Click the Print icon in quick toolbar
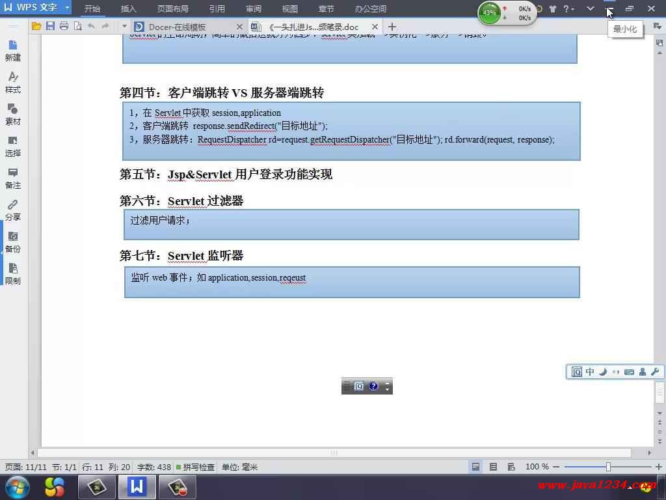The image size is (666, 500). (64, 27)
